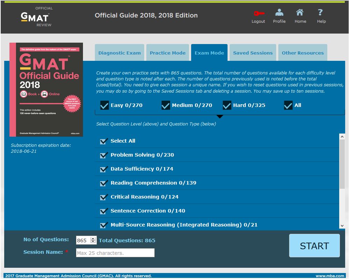Image resolution: width=349 pixels, height=280 pixels.
Task: Switch to Saved Sessions tab
Action: point(253,52)
